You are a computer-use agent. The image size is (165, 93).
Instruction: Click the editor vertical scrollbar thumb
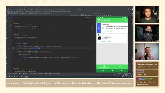coord(92,28)
